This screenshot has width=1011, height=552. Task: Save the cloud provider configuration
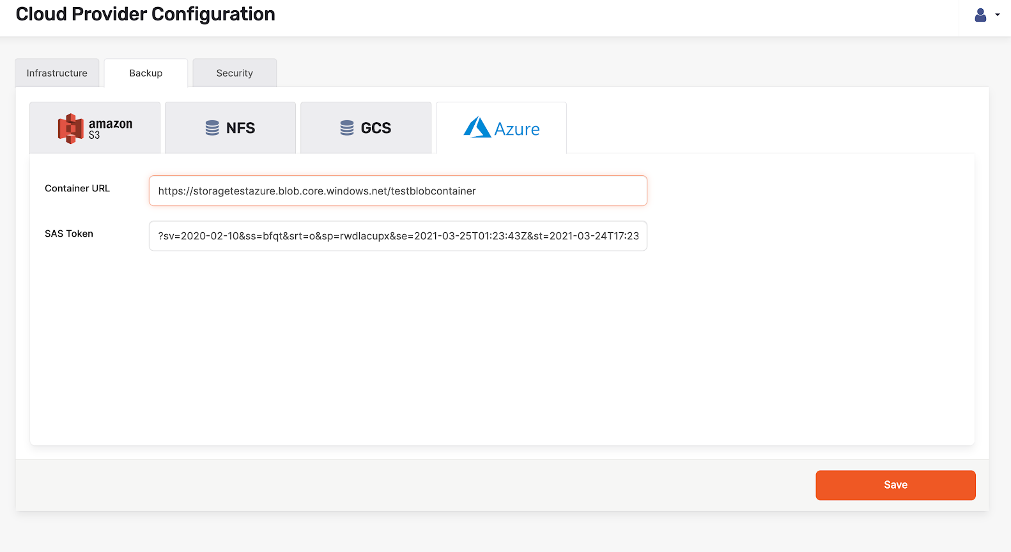click(895, 485)
